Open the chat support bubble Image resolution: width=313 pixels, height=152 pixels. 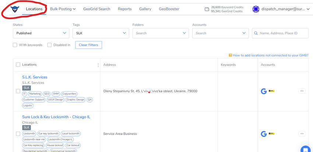pyautogui.click(x=306, y=149)
